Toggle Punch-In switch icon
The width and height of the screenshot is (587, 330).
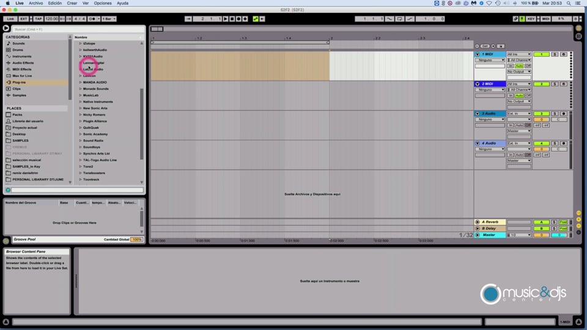pos(389,19)
